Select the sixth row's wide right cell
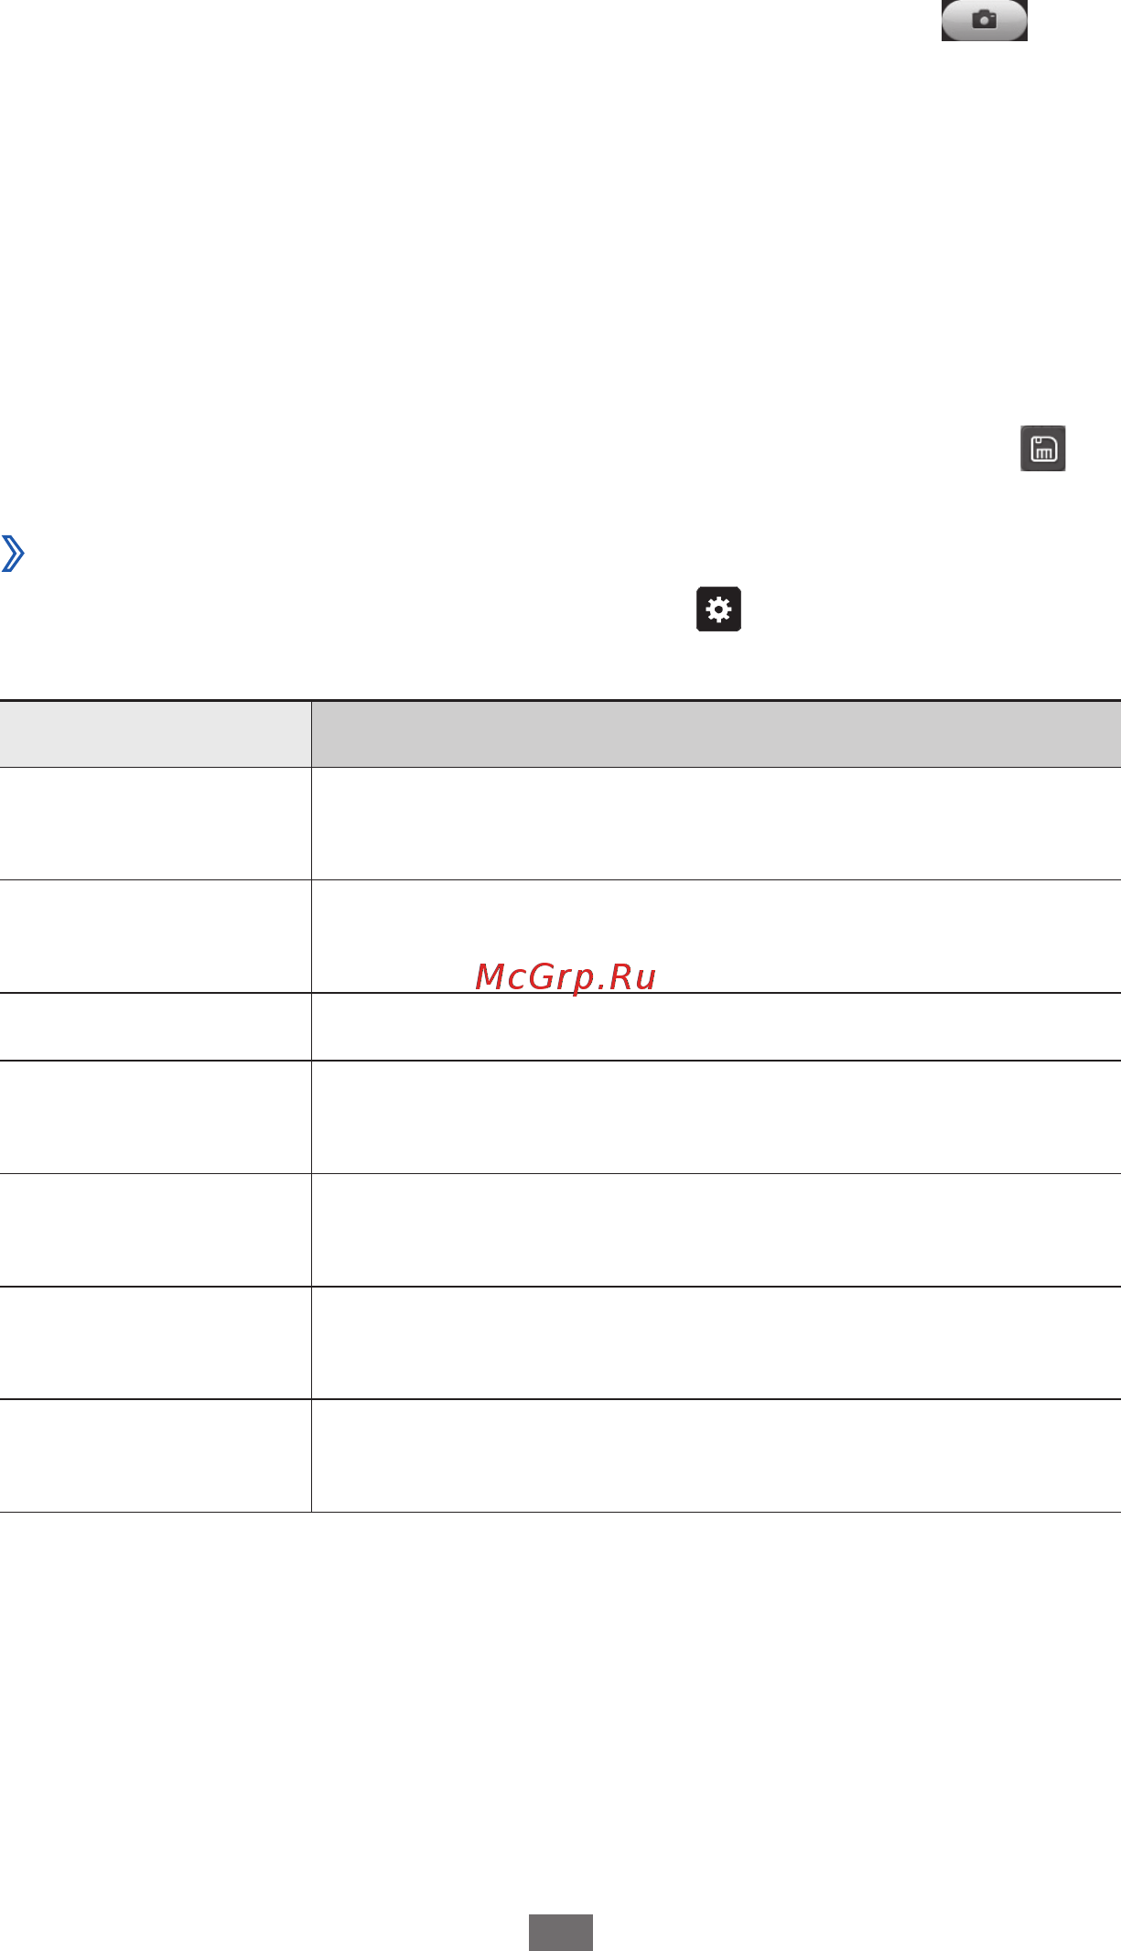The width and height of the screenshot is (1121, 1951). (x=717, y=1342)
